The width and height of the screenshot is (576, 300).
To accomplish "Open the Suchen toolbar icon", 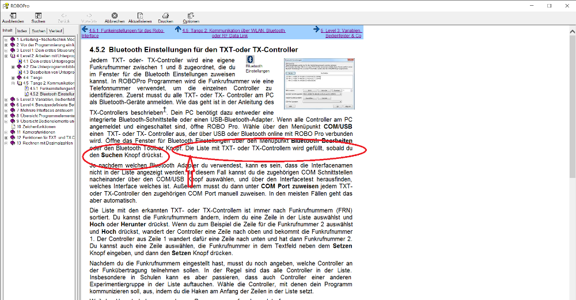I will (38, 16).
